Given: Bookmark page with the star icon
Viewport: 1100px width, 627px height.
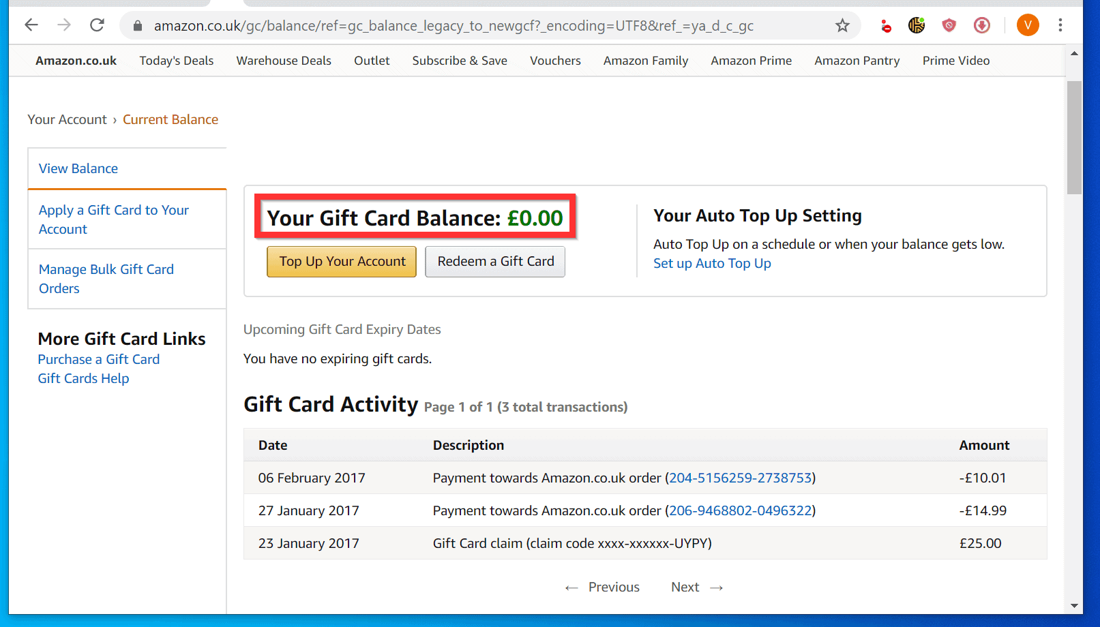Looking at the screenshot, I should 843,26.
